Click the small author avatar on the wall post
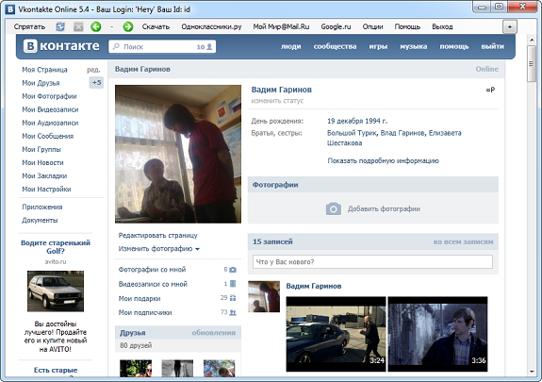Viewport: 542px width, 382px height. coord(264,296)
